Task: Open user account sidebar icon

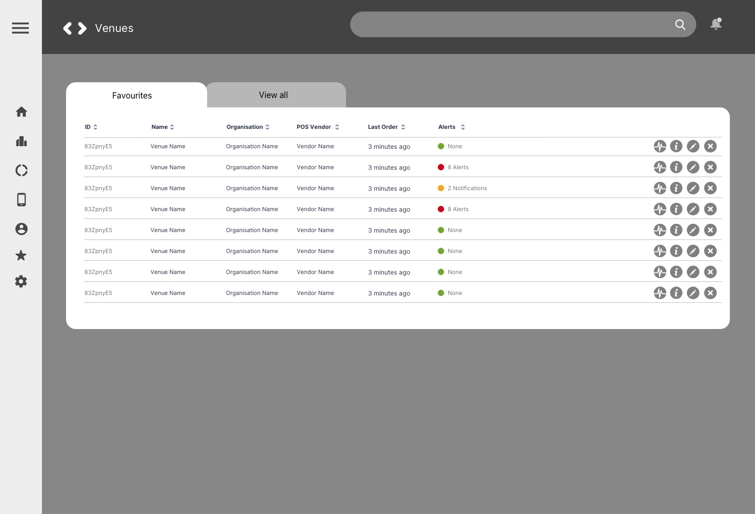Action: coord(21,229)
